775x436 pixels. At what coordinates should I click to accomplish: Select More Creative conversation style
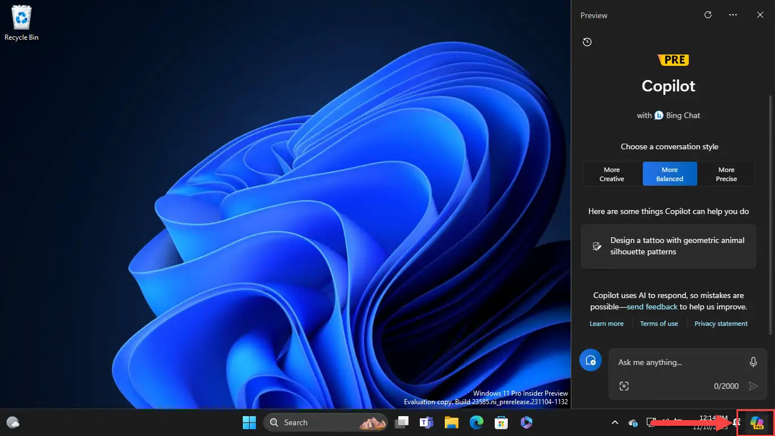click(612, 174)
